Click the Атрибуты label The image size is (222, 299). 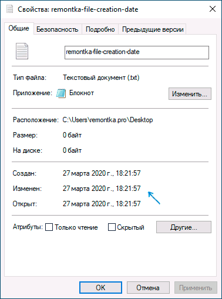coord(28,227)
